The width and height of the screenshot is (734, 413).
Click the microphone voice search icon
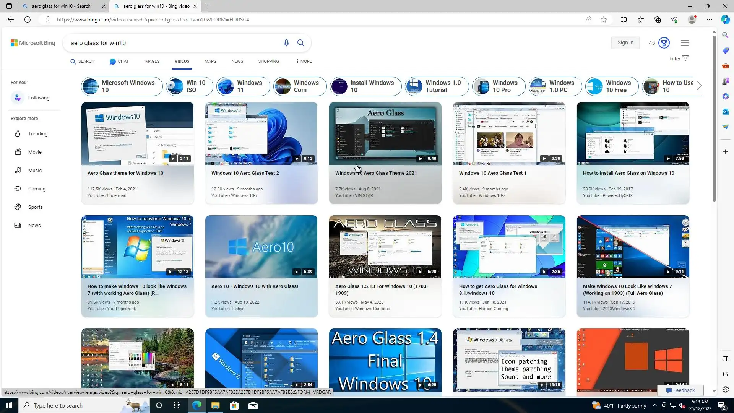286,43
